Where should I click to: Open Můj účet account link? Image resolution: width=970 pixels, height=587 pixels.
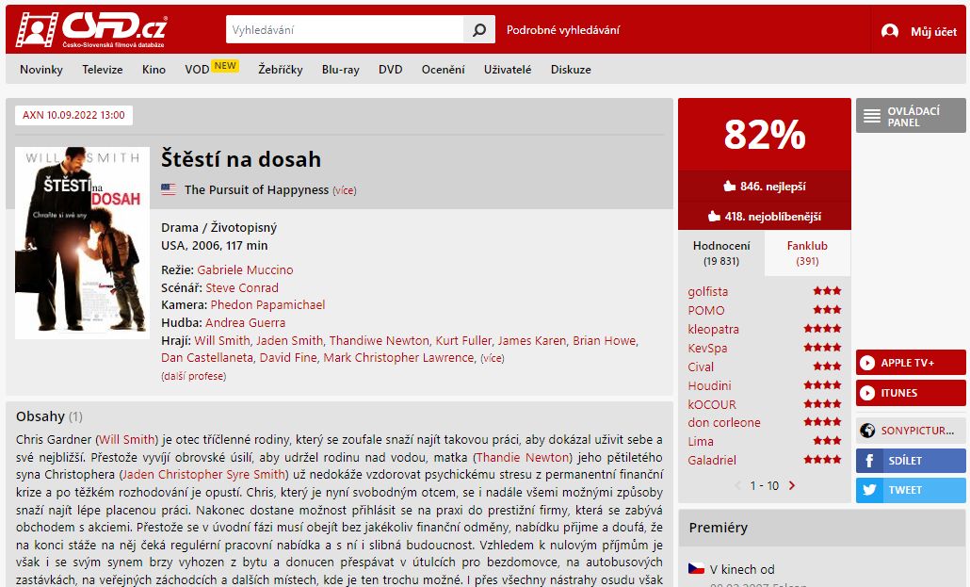pos(933,32)
